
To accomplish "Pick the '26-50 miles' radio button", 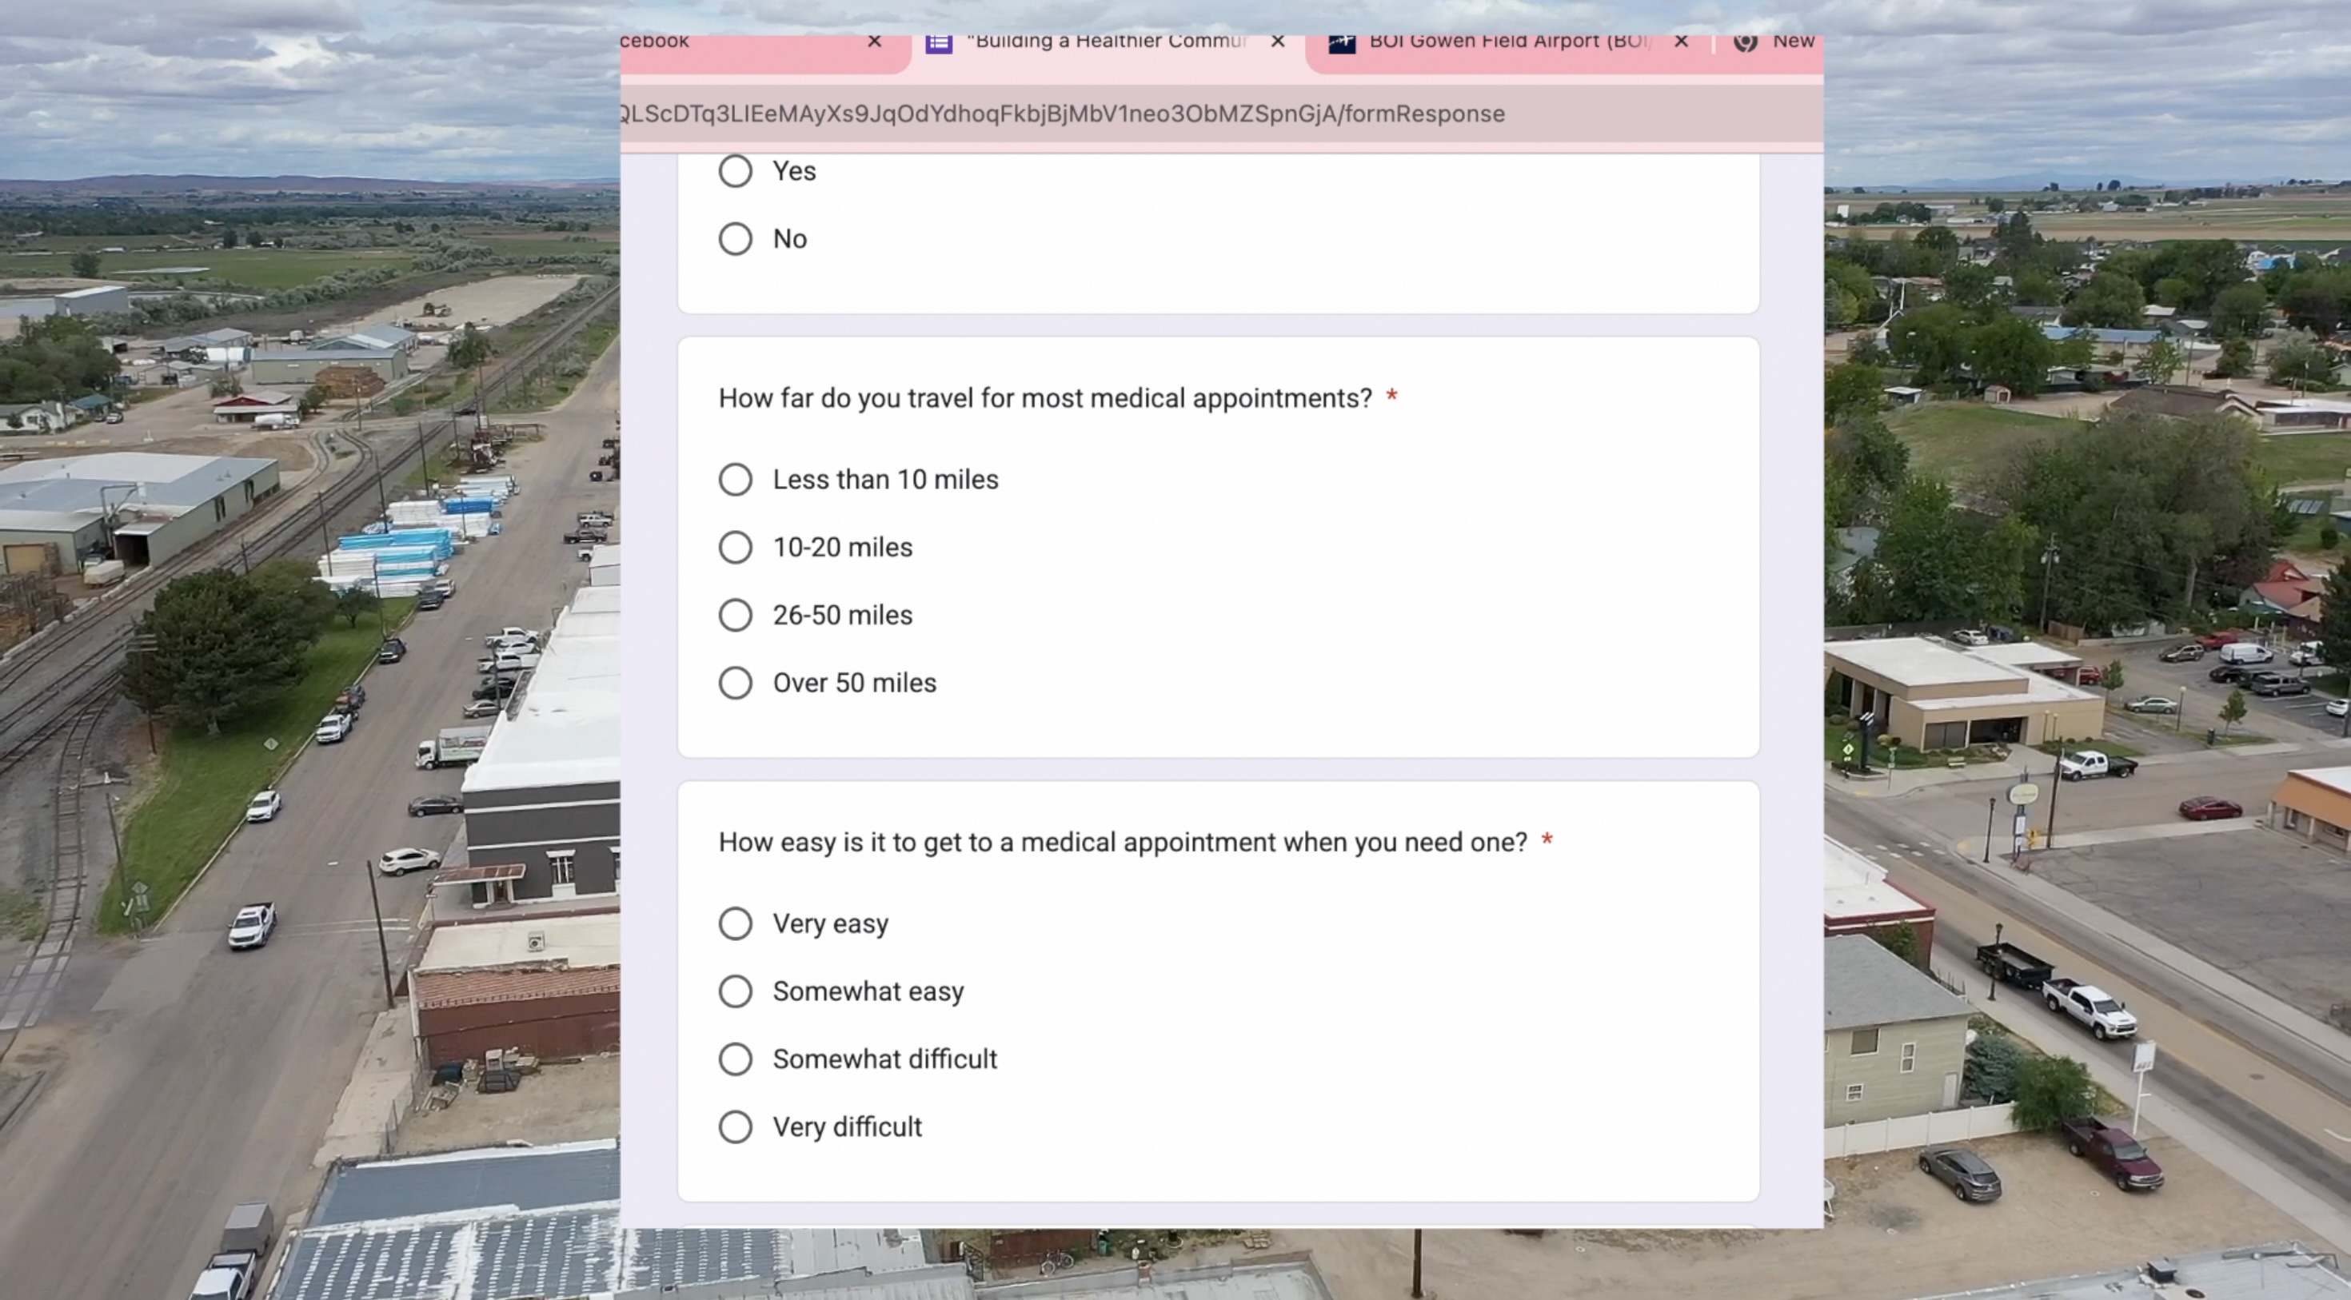I will coord(735,616).
